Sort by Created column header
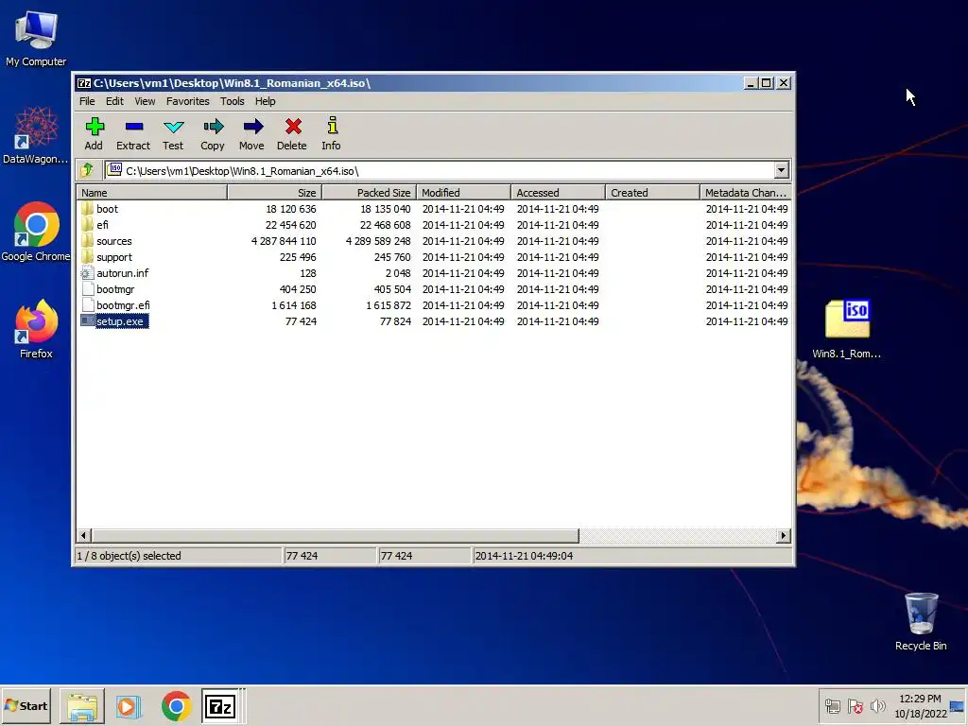Screen dimensions: 968x726 coord(652,193)
